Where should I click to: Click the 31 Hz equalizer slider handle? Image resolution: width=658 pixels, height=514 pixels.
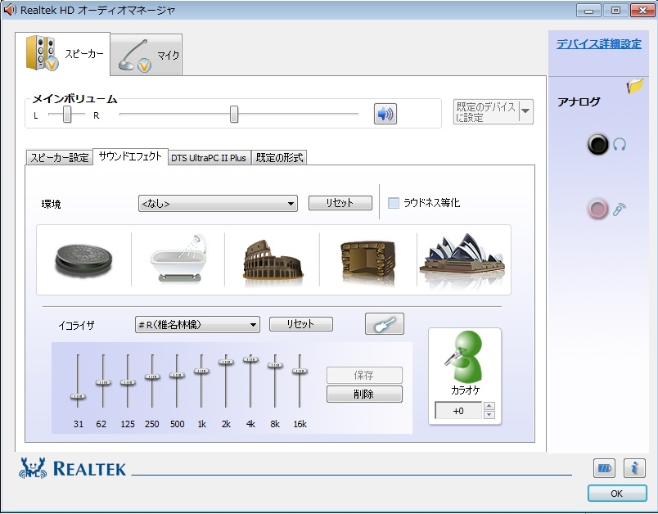pos(78,396)
